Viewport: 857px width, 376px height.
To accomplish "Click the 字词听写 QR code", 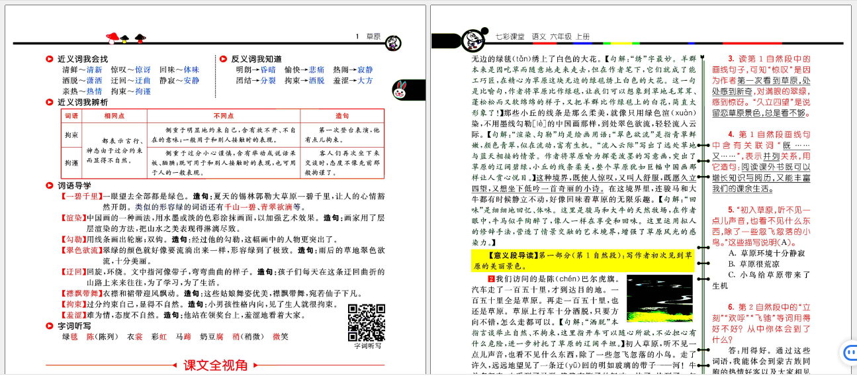I will pyautogui.click(x=366, y=322).
